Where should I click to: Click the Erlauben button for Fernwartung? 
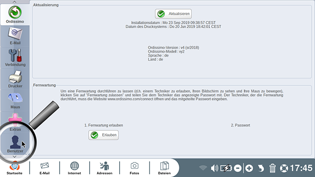pyautogui.click(x=103, y=135)
